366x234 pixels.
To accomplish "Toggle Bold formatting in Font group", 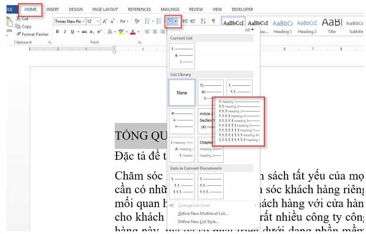I will pyautogui.click(x=58, y=32).
